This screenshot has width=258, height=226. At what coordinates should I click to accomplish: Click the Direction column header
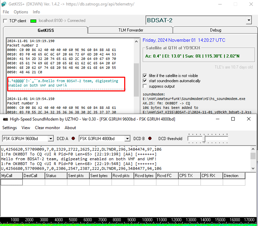(x=234, y=176)
